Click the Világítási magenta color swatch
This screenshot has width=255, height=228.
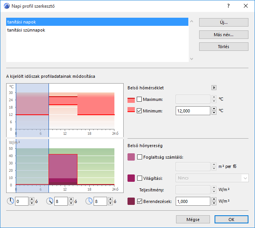click(131, 178)
